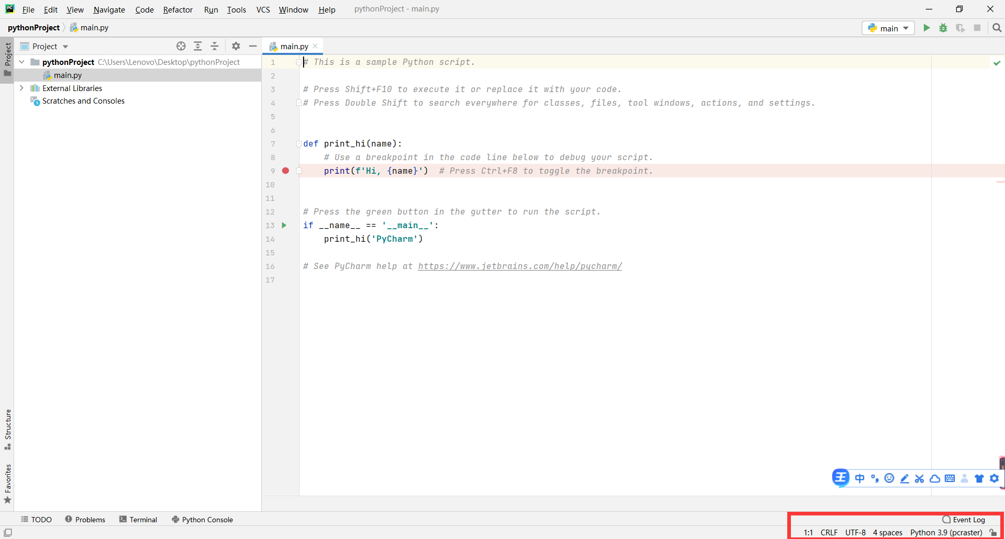The width and height of the screenshot is (1005, 539).
Task: Open the Code menu
Action: click(x=144, y=9)
